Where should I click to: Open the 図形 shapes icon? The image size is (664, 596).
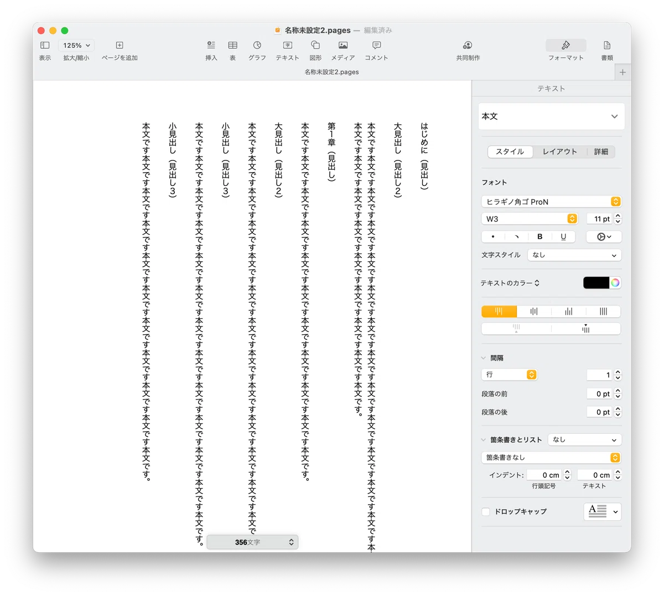click(315, 45)
